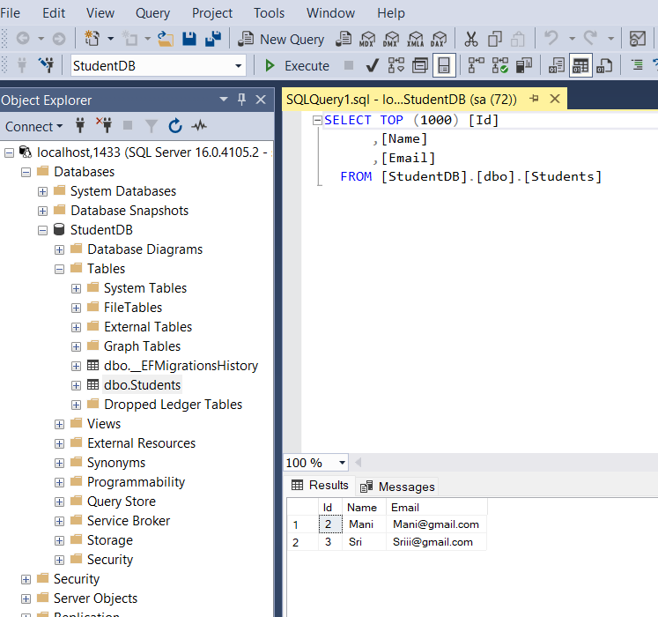Select the Server Objects folder
The height and width of the screenshot is (617, 658).
click(95, 598)
